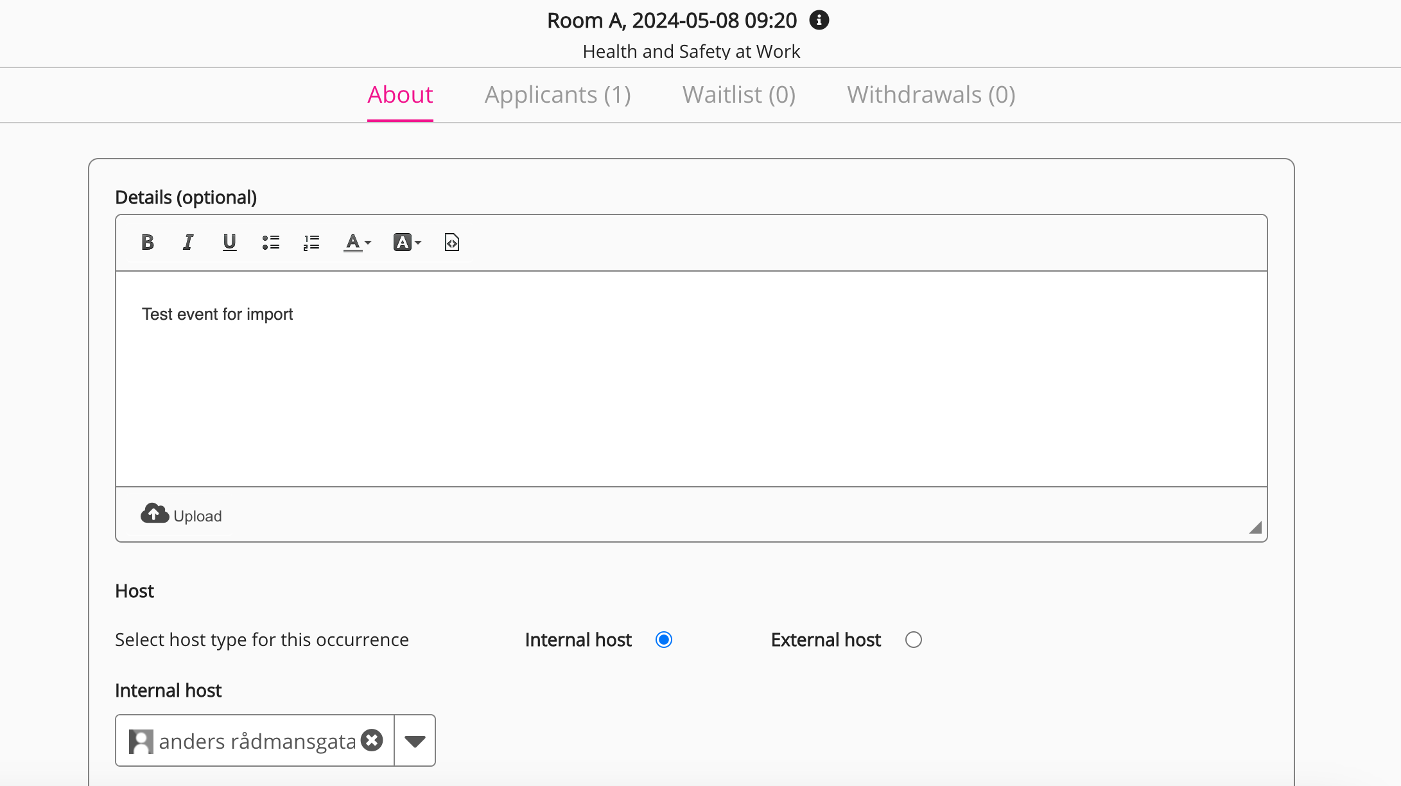The height and width of the screenshot is (786, 1401).
Task: Click the font color picker icon
Action: click(x=358, y=243)
